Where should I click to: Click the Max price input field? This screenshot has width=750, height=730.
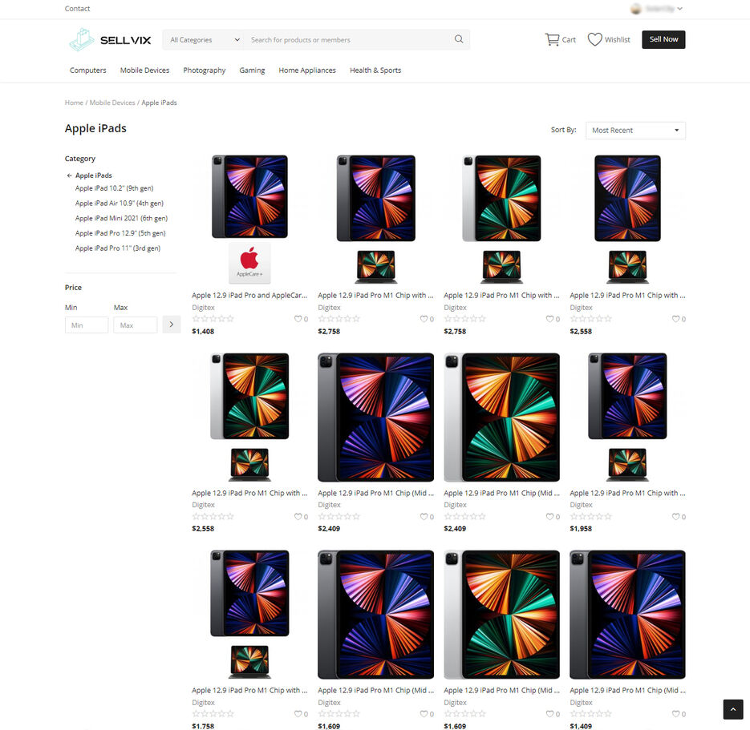point(136,325)
